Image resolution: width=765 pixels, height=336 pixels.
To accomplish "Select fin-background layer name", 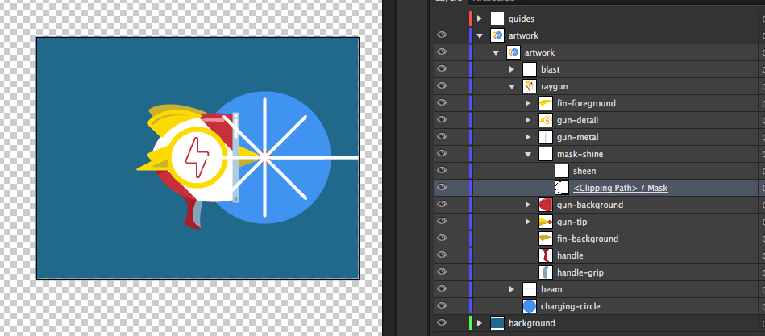I will click(x=588, y=239).
